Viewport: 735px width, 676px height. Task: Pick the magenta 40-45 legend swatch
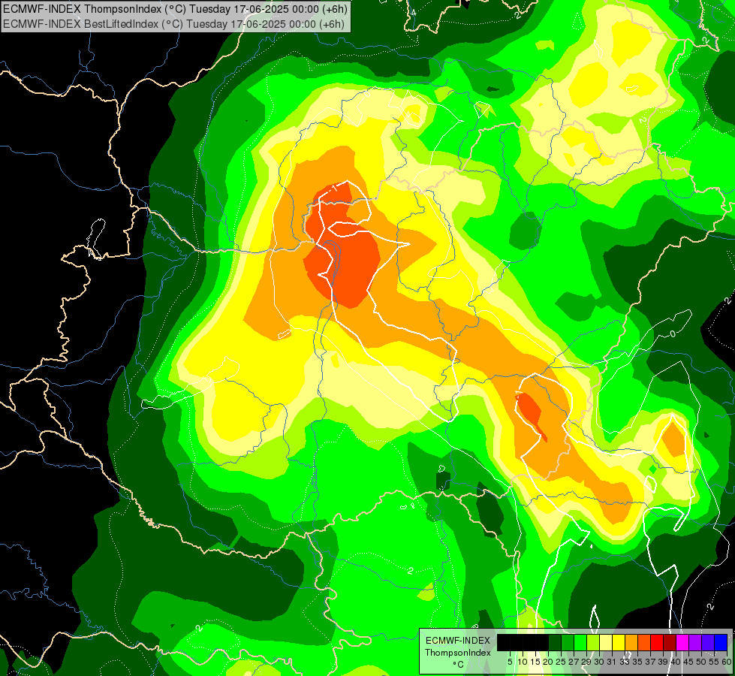(682, 642)
